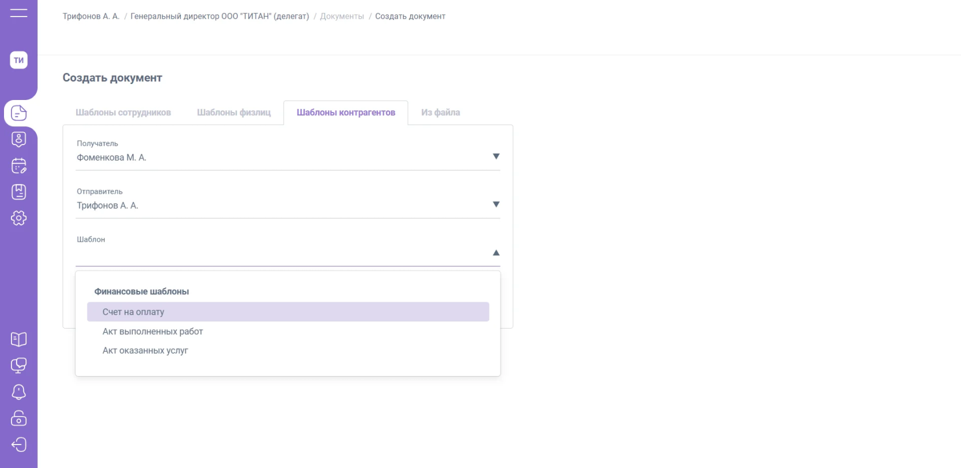Switch to Шаблоны сотрудников tab
This screenshot has width=961, height=468.
(123, 113)
